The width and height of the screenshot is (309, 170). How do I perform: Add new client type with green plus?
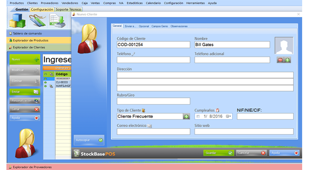pos(186,116)
